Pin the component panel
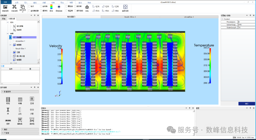This screenshot has height=140, width=256. (34, 87)
